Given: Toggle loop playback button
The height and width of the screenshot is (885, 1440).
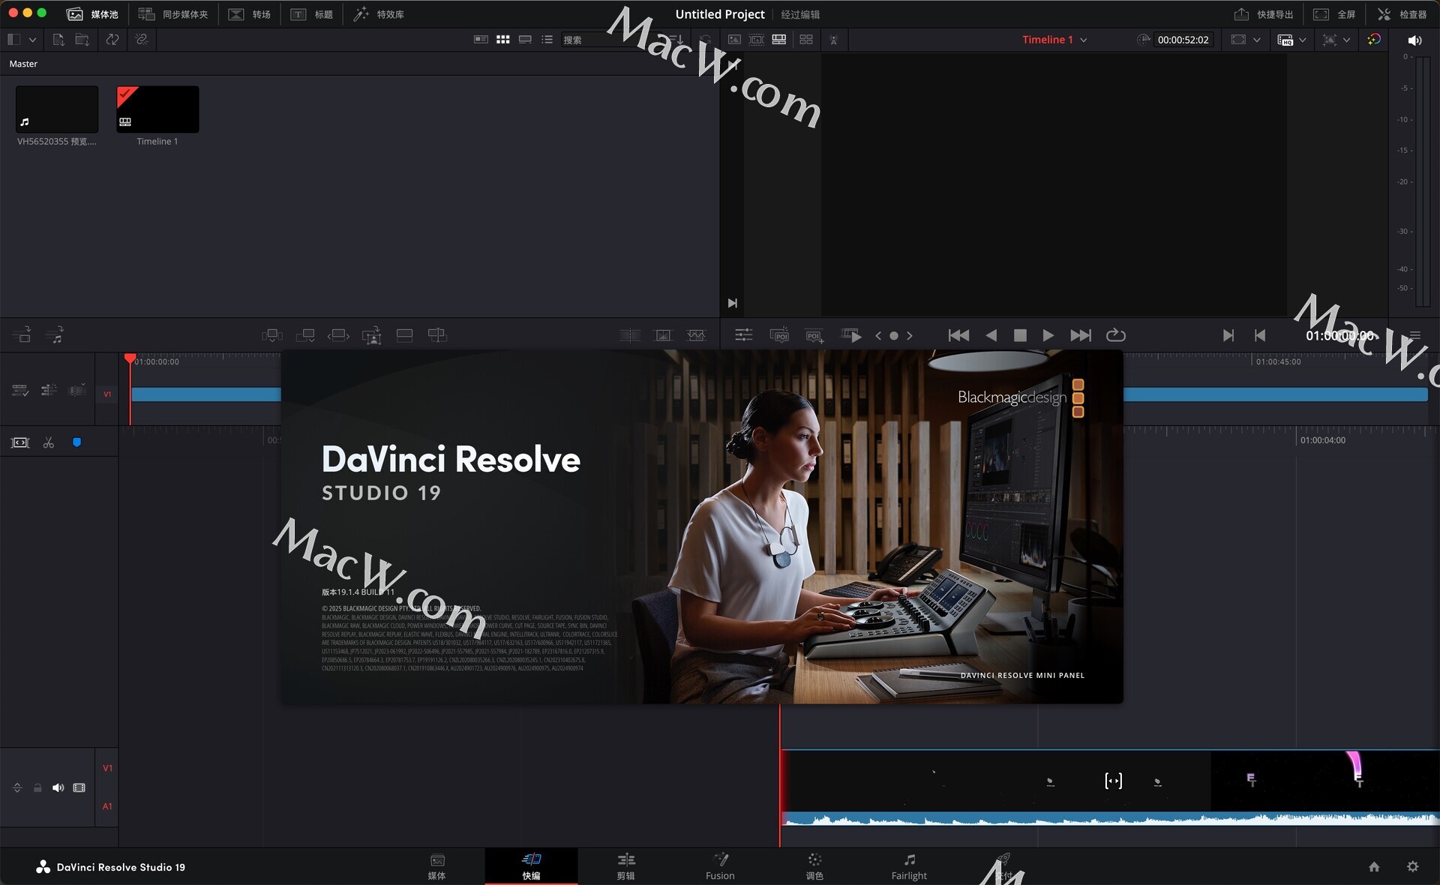Looking at the screenshot, I should pos(1116,335).
